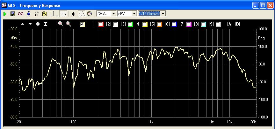Select the frequency response curve icon

(63, 14)
